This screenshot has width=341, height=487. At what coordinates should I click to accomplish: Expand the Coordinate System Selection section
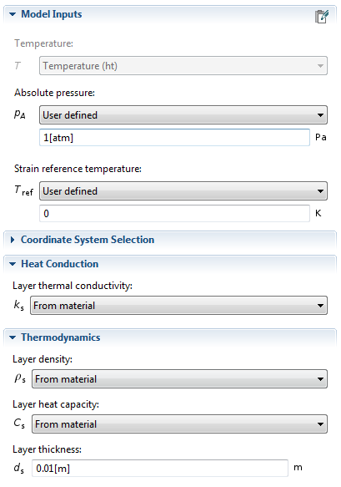click(13, 240)
